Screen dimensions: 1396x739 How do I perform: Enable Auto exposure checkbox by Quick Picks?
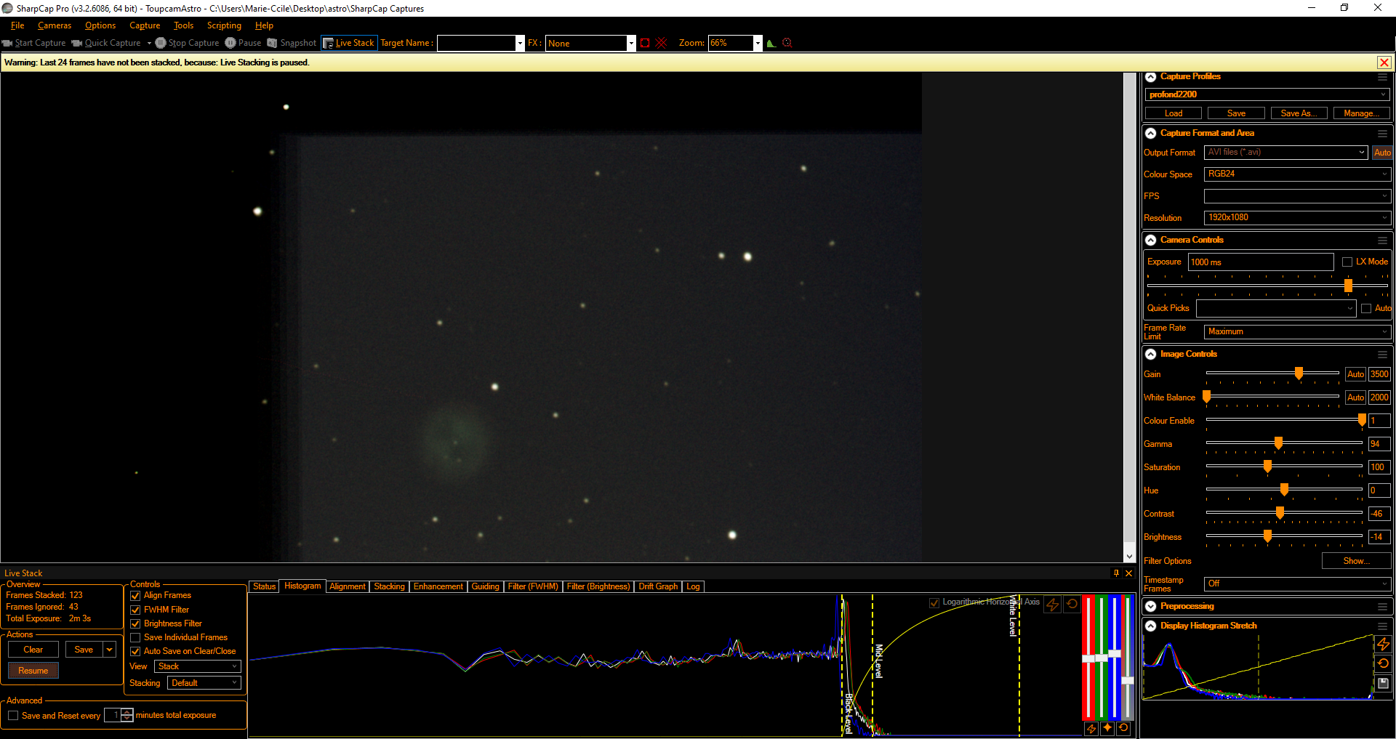(x=1366, y=308)
